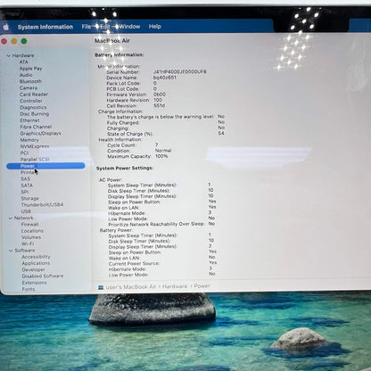This screenshot has width=371, height=371.
Task: Select PCI in the sidebar
Action: [x=24, y=153]
